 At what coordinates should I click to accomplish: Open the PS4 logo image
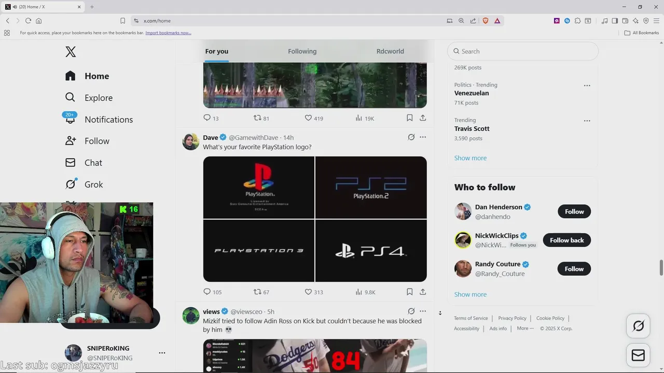coord(371,251)
